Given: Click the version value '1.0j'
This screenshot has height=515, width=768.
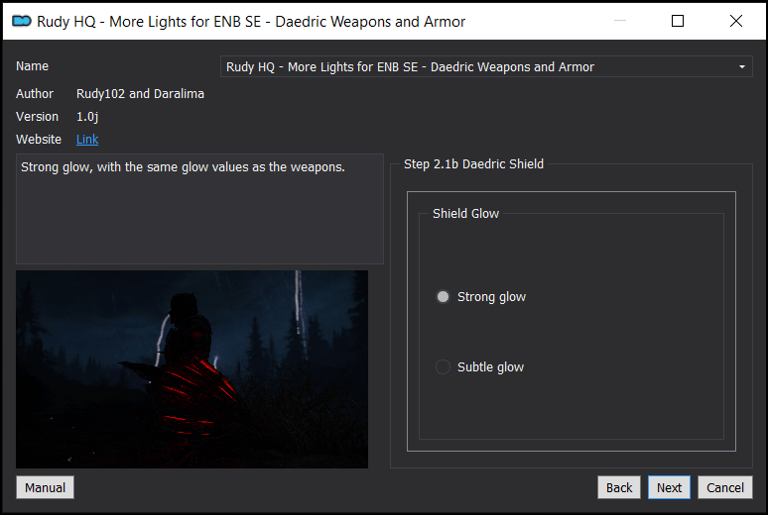Looking at the screenshot, I should 87,117.
